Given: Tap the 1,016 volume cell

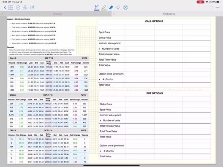Looking at the screenshot, I should click(x=12, y=67).
